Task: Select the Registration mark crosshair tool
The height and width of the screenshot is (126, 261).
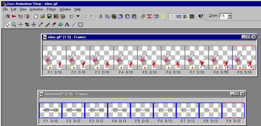Action: click(x=21, y=25)
